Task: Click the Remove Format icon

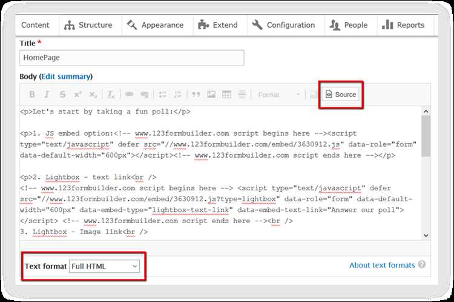Action: pyautogui.click(x=111, y=95)
